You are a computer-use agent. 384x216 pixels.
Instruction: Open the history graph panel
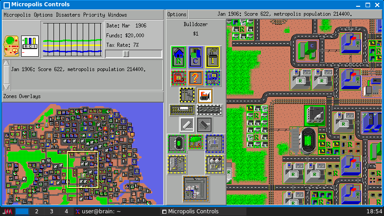pos(72,40)
